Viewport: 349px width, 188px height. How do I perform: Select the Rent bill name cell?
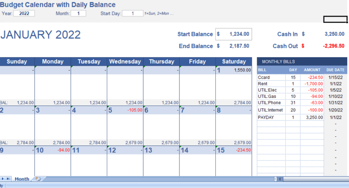tap(271, 84)
